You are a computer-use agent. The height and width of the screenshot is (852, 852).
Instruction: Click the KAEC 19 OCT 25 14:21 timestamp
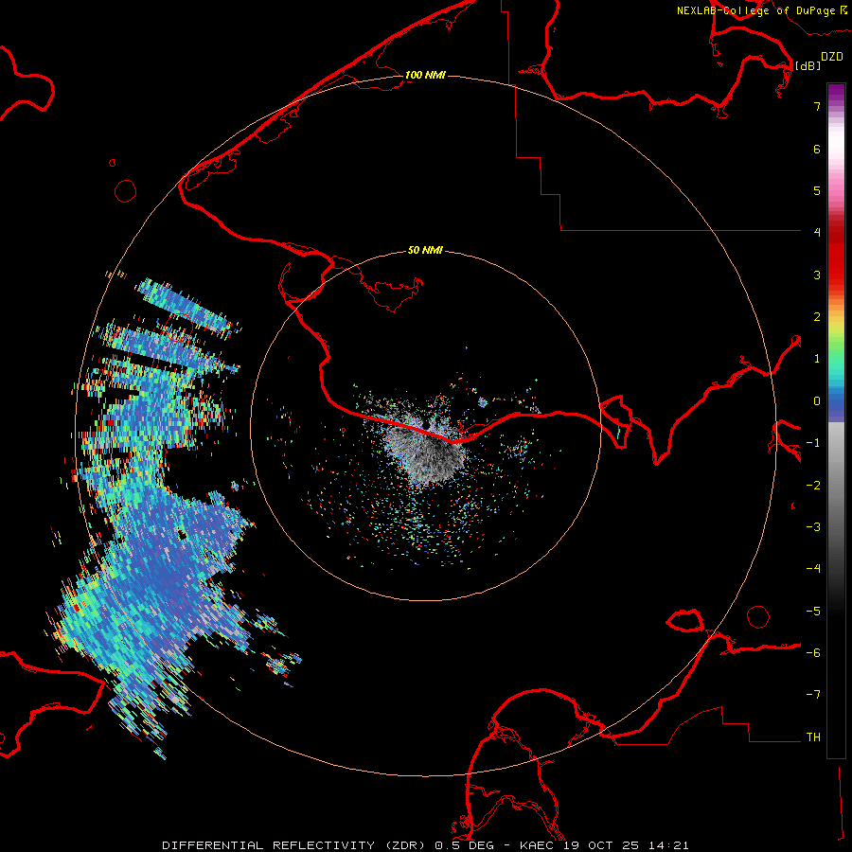click(604, 845)
